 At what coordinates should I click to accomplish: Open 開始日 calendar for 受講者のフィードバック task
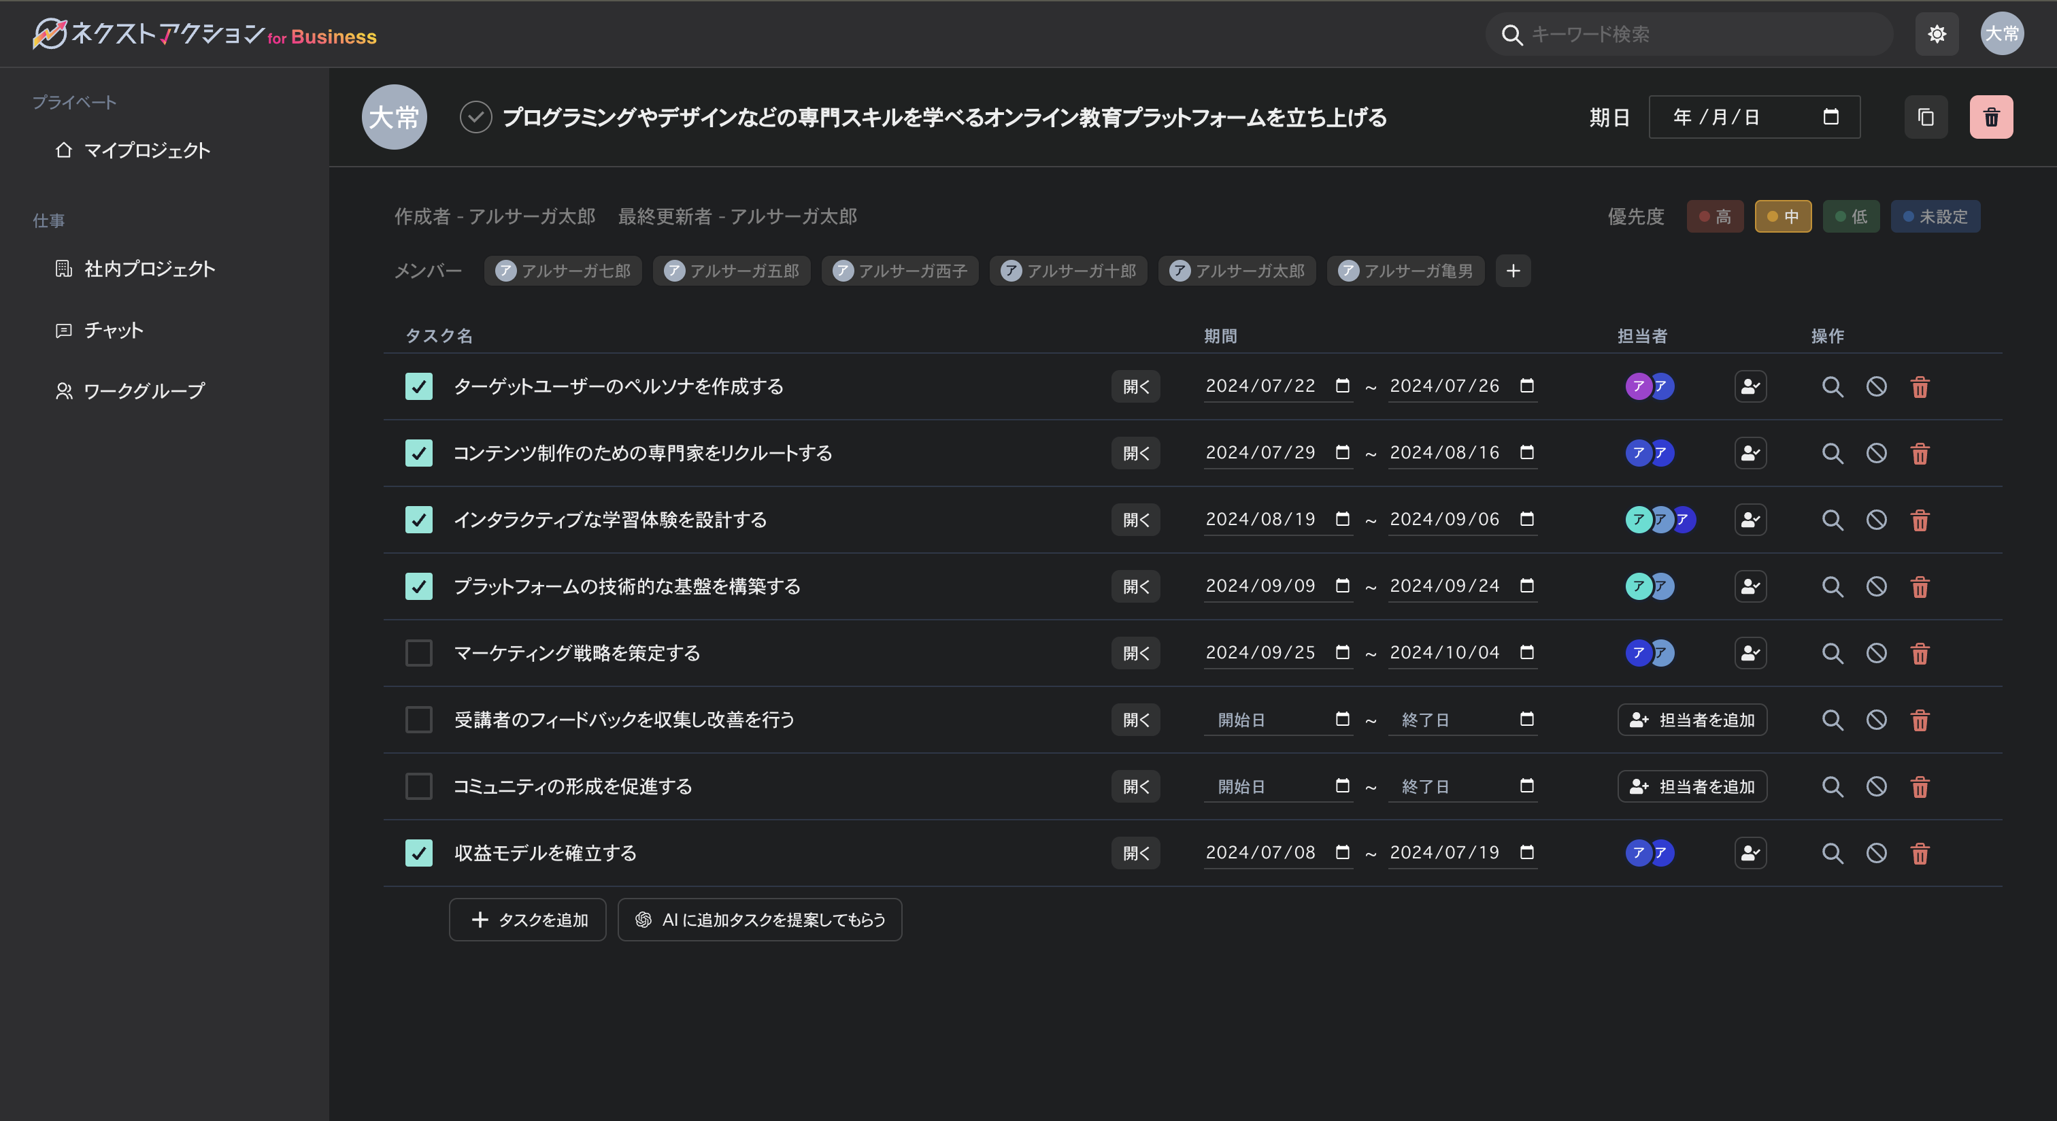[x=1342, y=720]
